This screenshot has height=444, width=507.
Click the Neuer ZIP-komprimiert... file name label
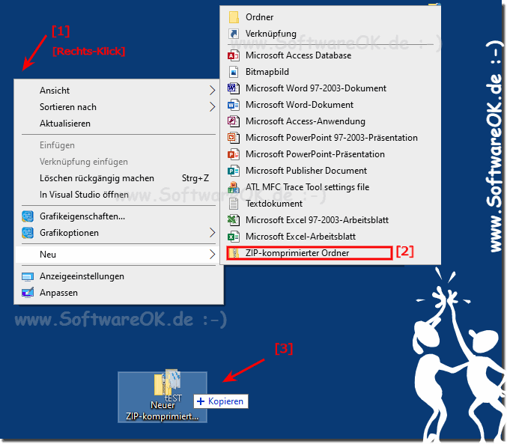[163, 411]
